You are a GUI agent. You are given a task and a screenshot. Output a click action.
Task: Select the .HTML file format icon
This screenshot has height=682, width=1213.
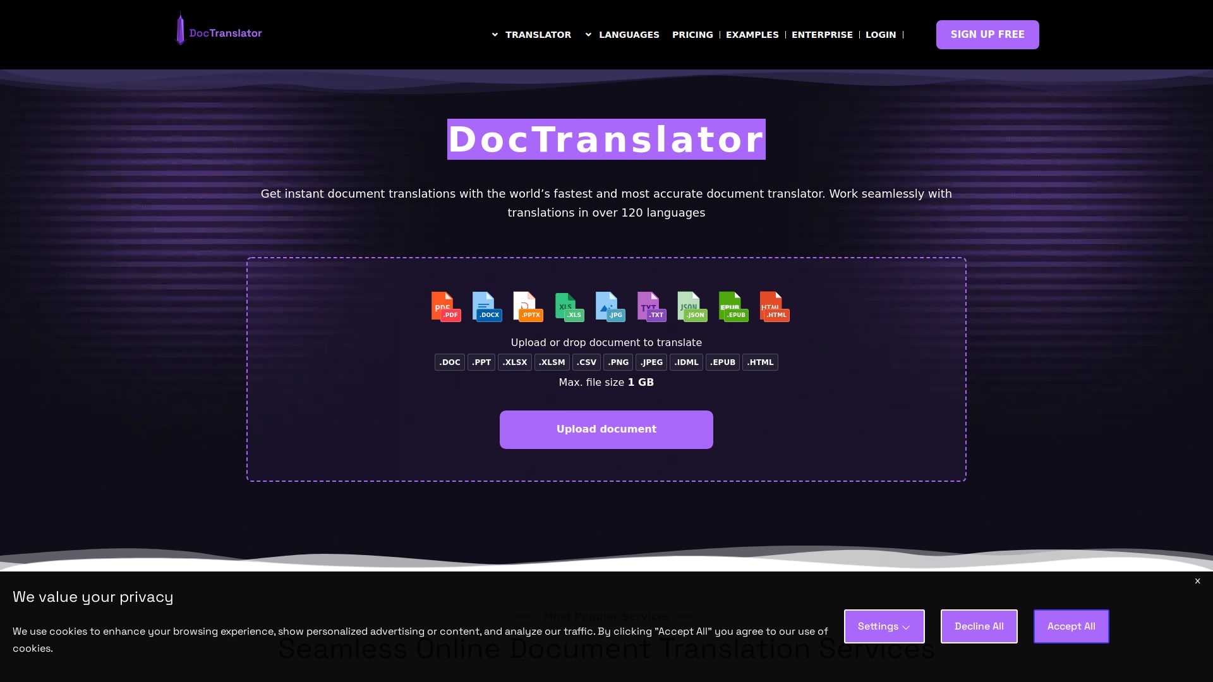pos(774,307)
